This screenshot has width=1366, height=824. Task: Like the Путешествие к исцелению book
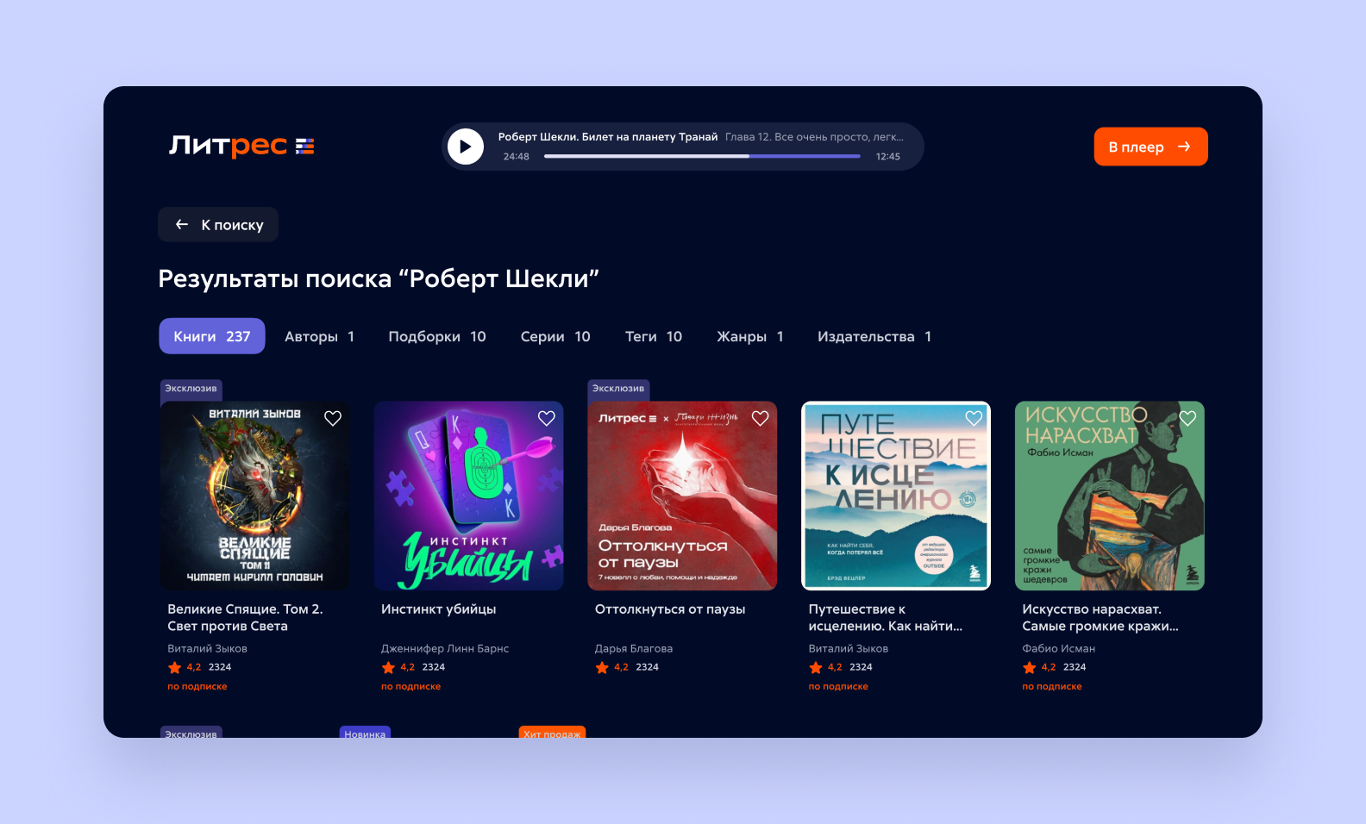[x=974, y=418]
